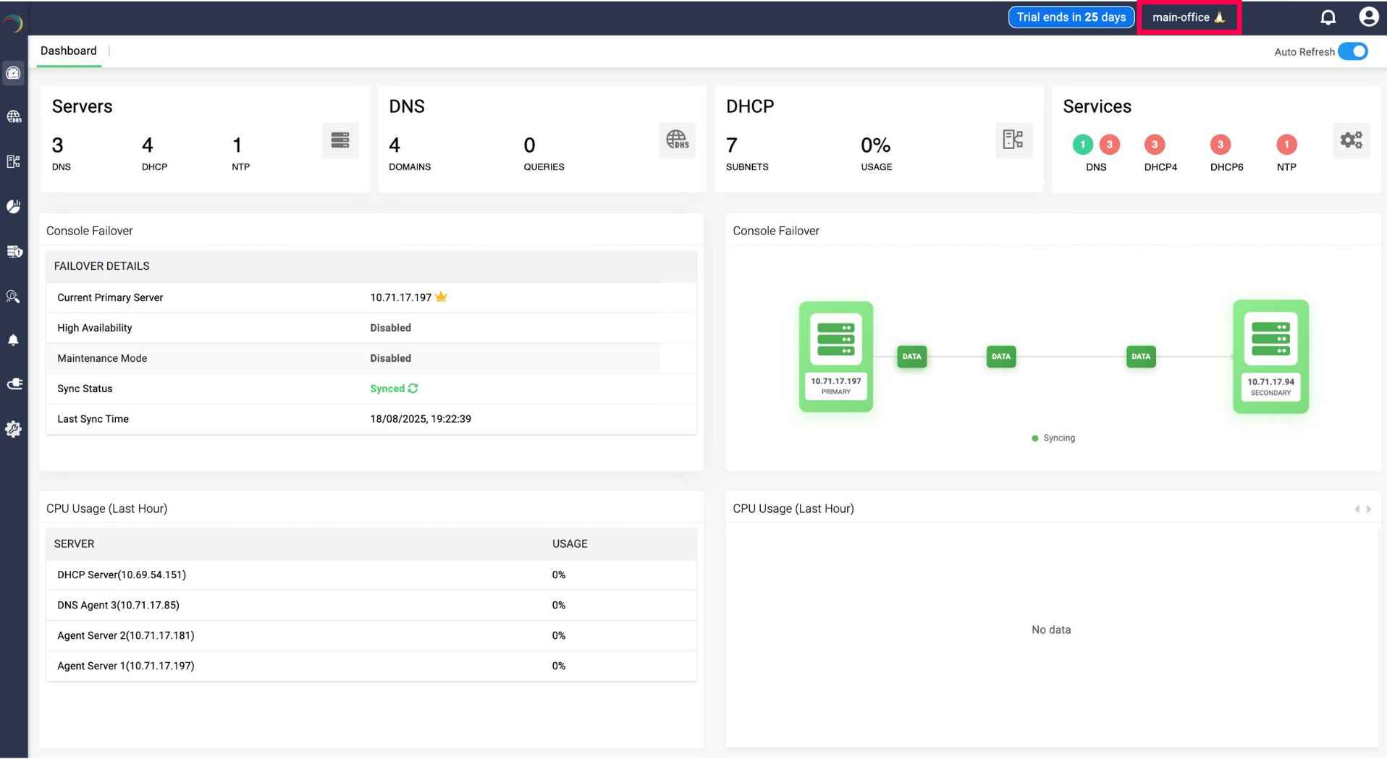This screenshot has height=759, width=1387.
Task: Click the Services card gears icon
Action: 1351,140
